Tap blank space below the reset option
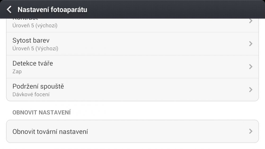The image size is (265, 149). [132, 146]
